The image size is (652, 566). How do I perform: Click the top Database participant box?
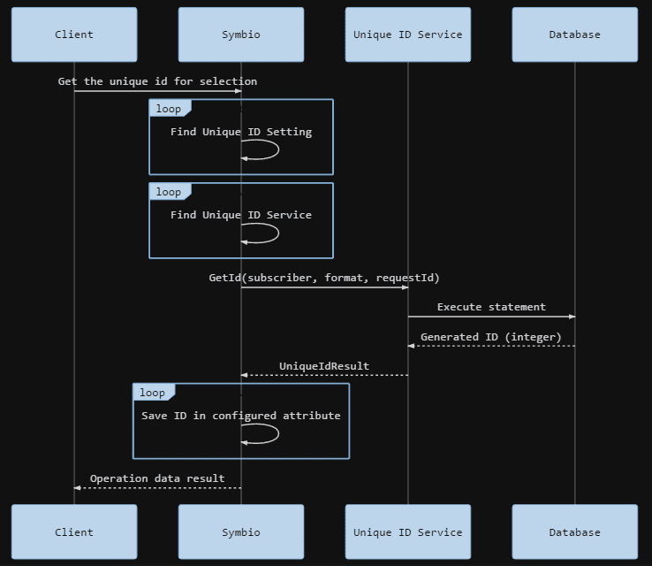pyautogui.click(x=574, y=34)
